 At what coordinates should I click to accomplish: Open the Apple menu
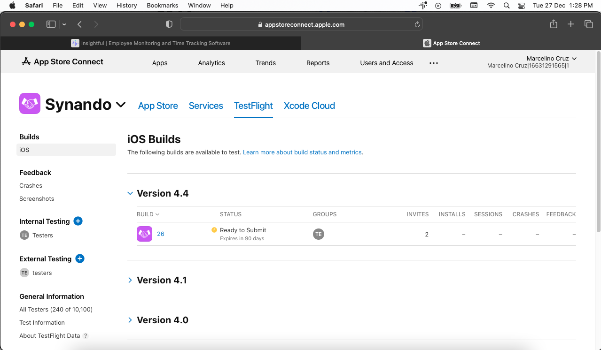[x=12, y=5]
